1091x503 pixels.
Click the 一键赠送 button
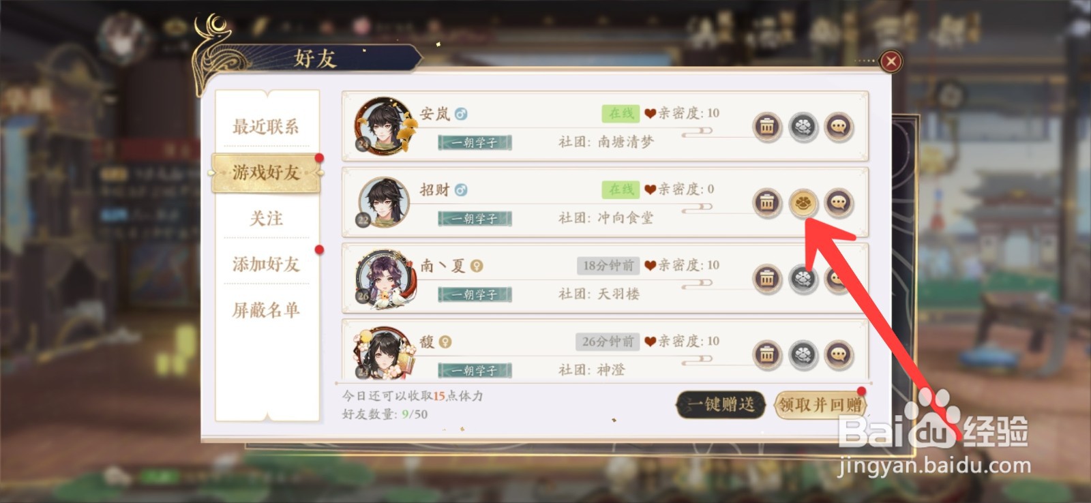(x=721, y=405)
